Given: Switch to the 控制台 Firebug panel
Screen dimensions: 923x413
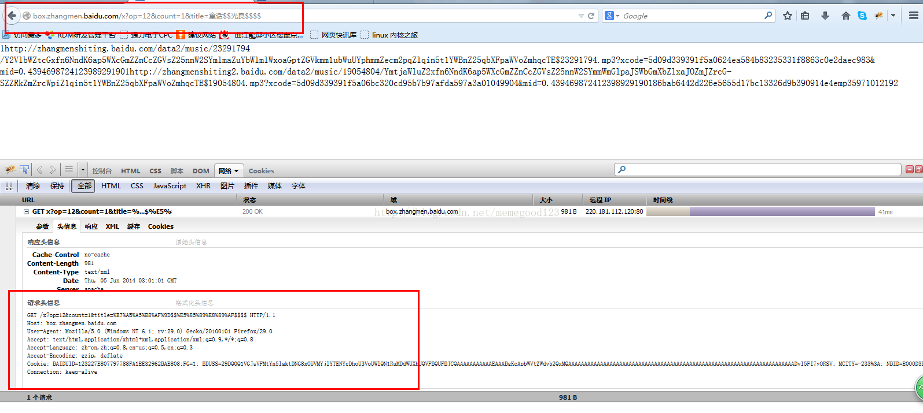Looking at the screenshot, I should [102, 171].
